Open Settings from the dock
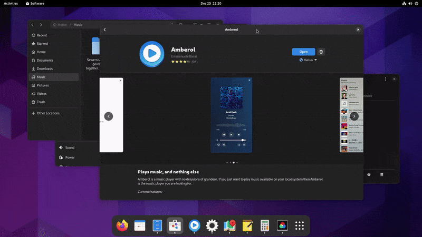This screenshot has width=422, height=237. pos(212,225)
